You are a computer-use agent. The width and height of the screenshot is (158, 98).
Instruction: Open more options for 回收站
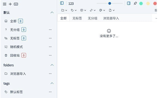(x=50, y=55)
